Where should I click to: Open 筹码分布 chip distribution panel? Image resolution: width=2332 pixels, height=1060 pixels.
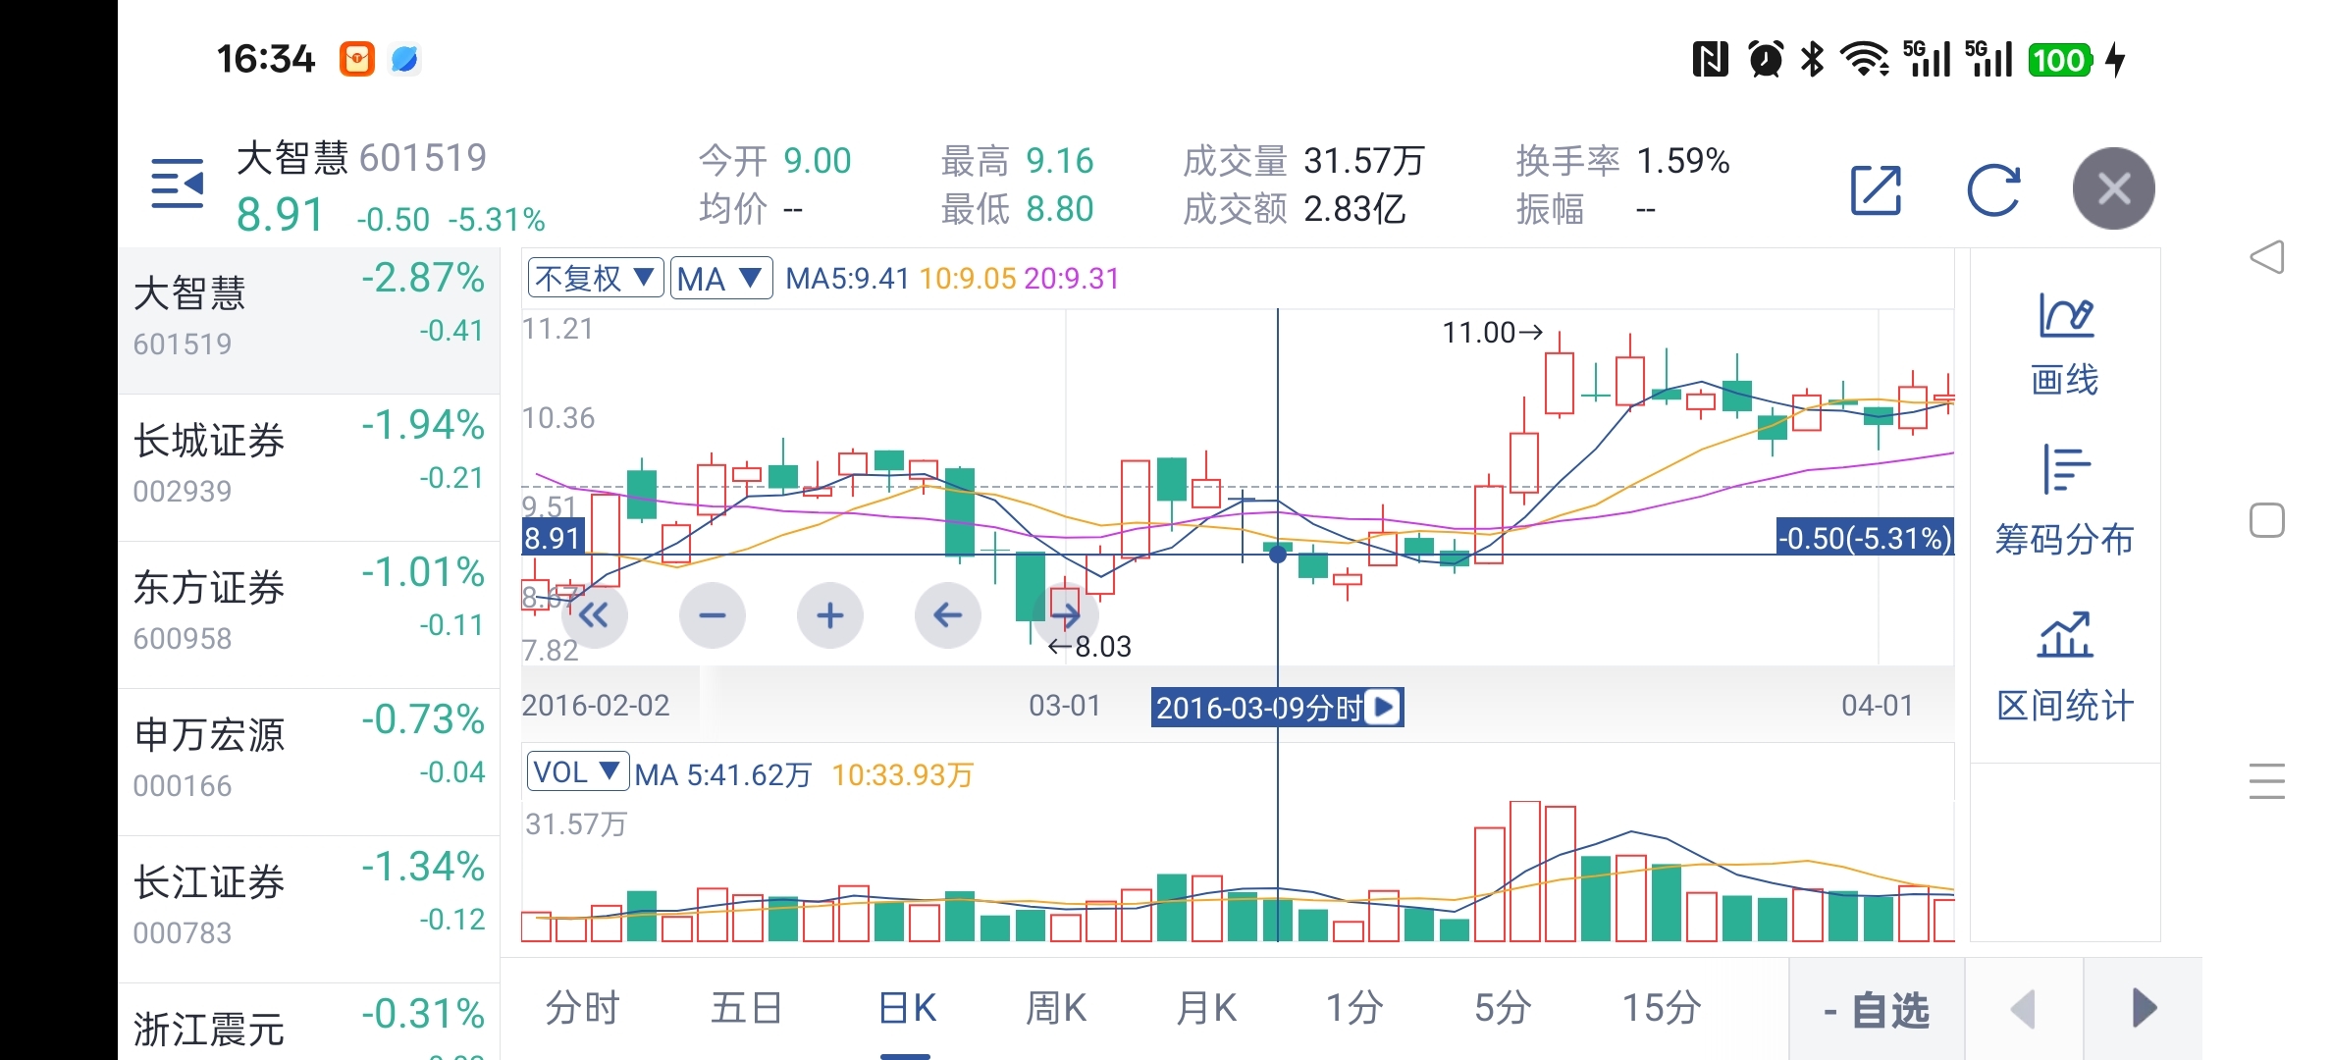tap(2064, 503)
